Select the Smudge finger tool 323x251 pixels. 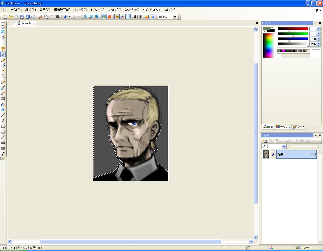(x=3, y=76)
